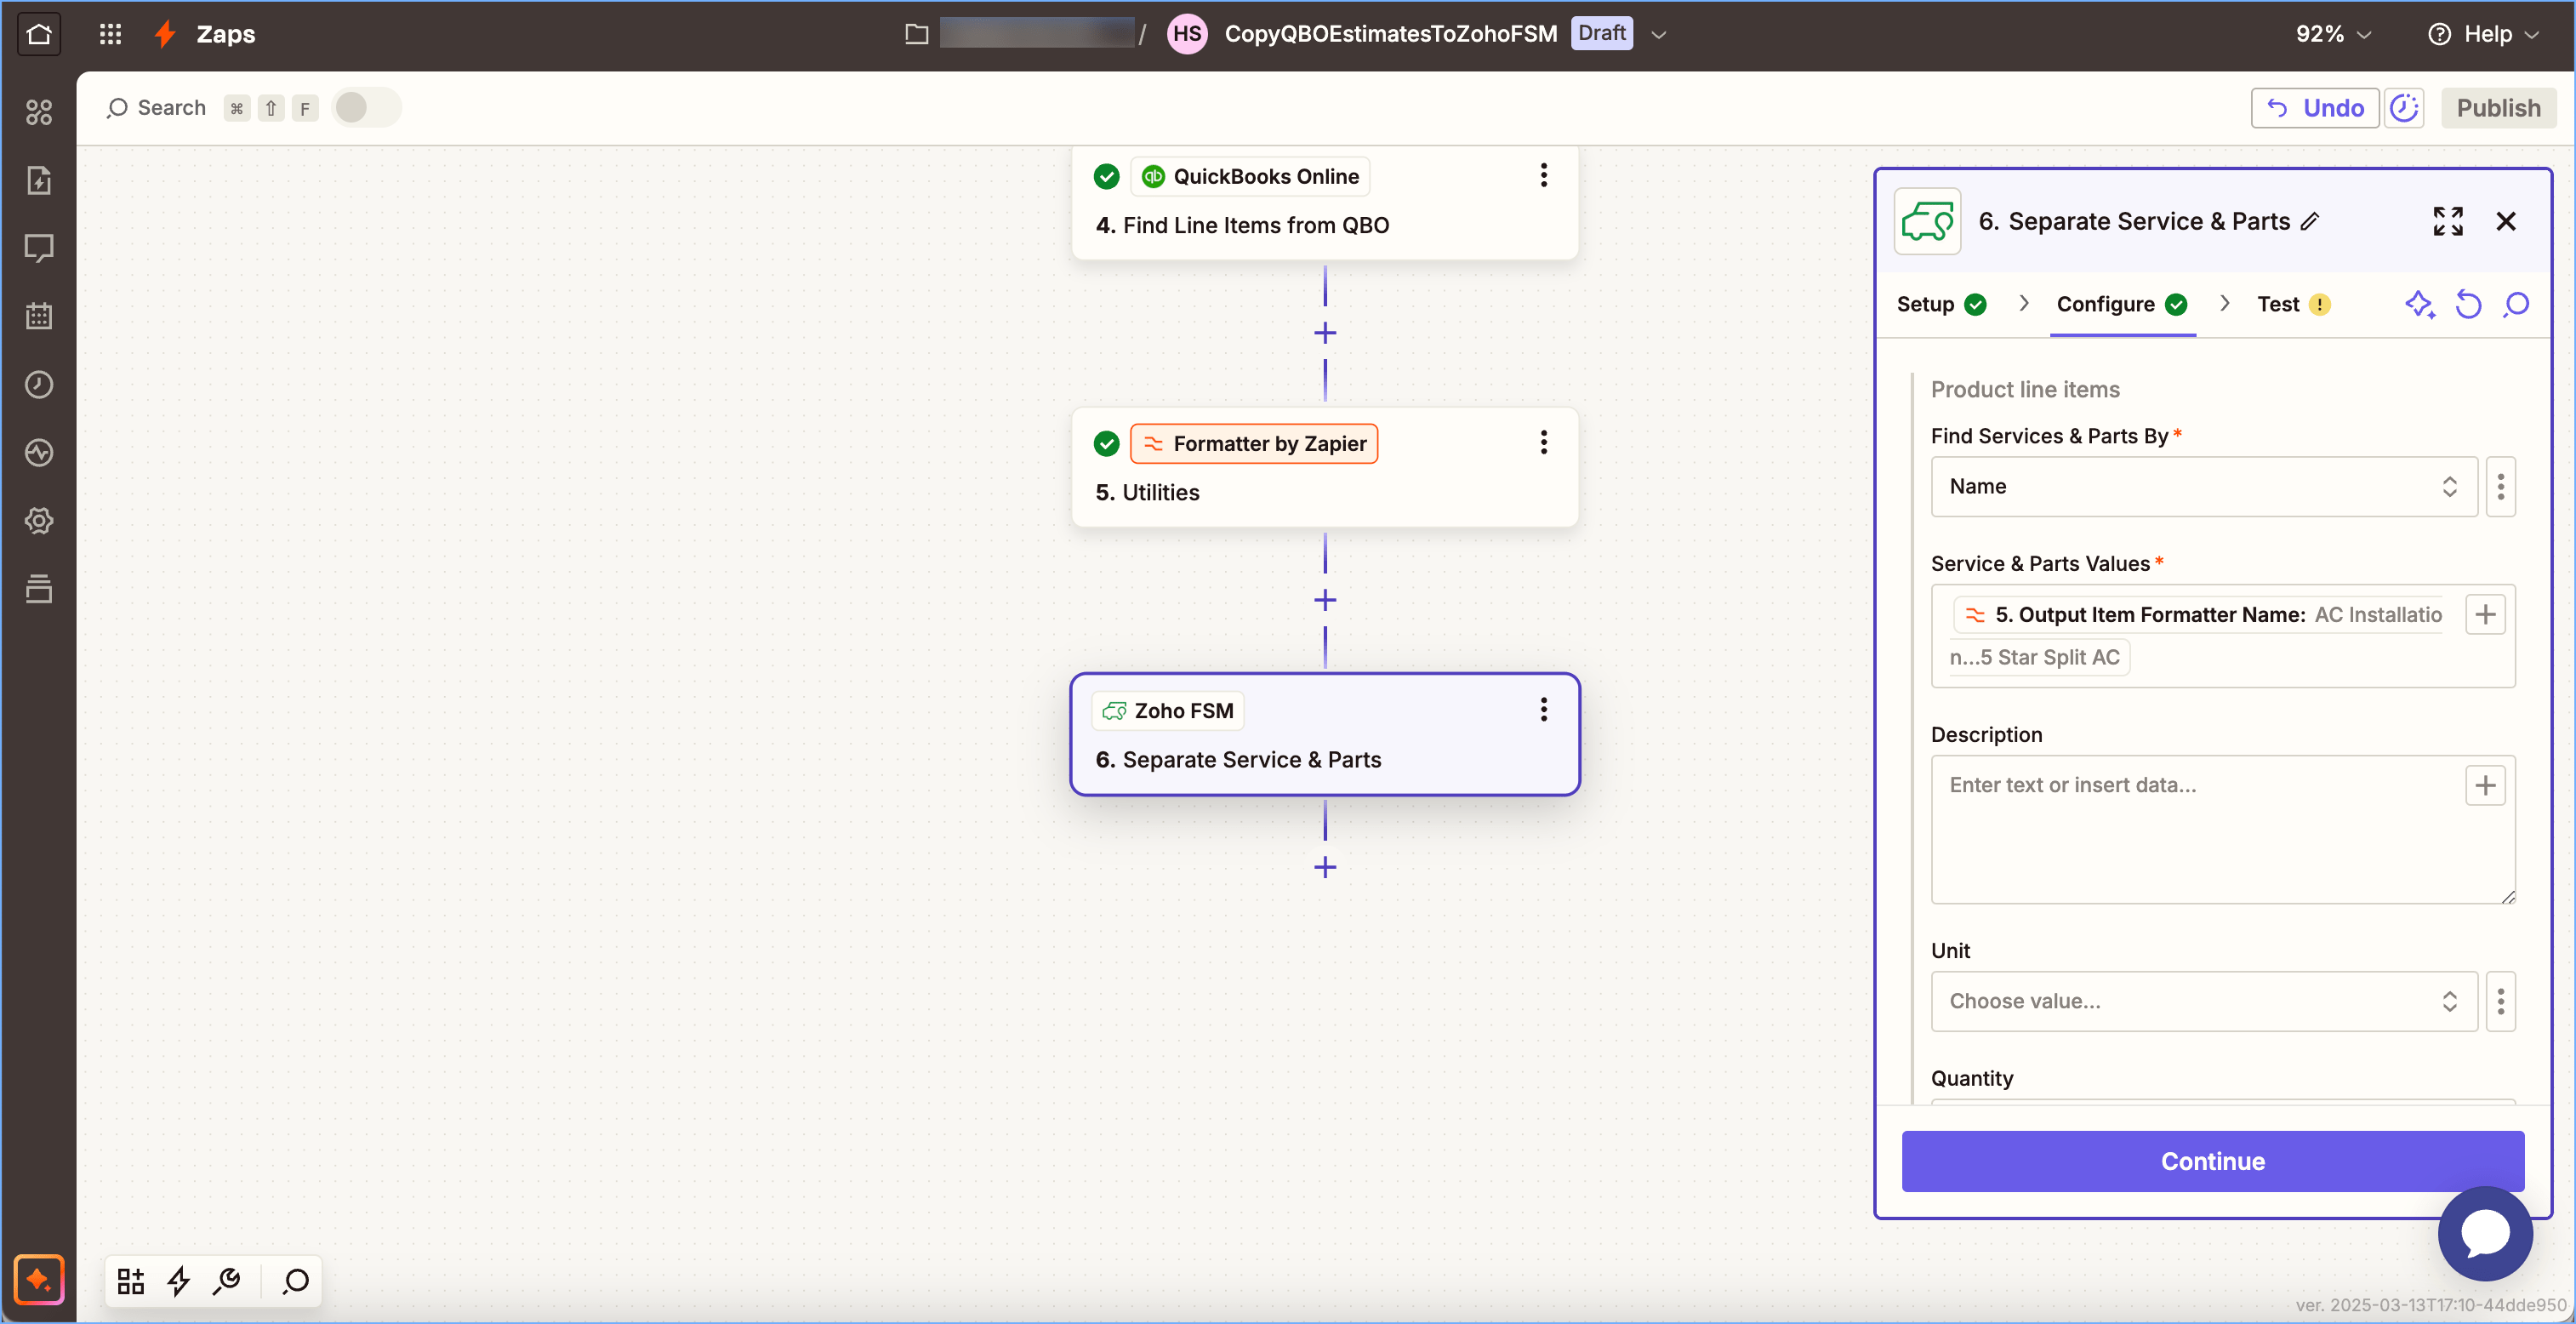
Task: Open the three-dot menu on Utilities step
Action: (1543, 443)
